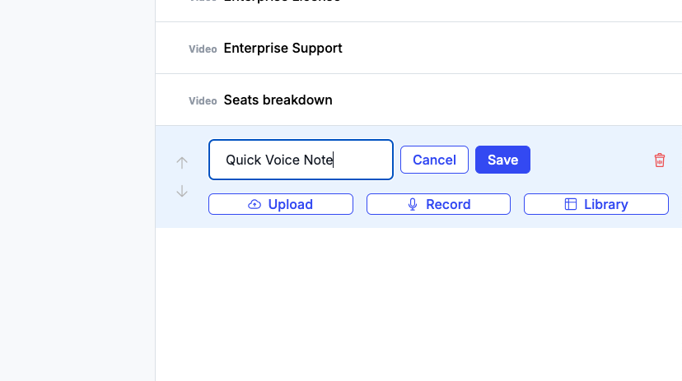Click the Cancel button
This screenshot has height=381, width=682.
click(x=434, y=160)
